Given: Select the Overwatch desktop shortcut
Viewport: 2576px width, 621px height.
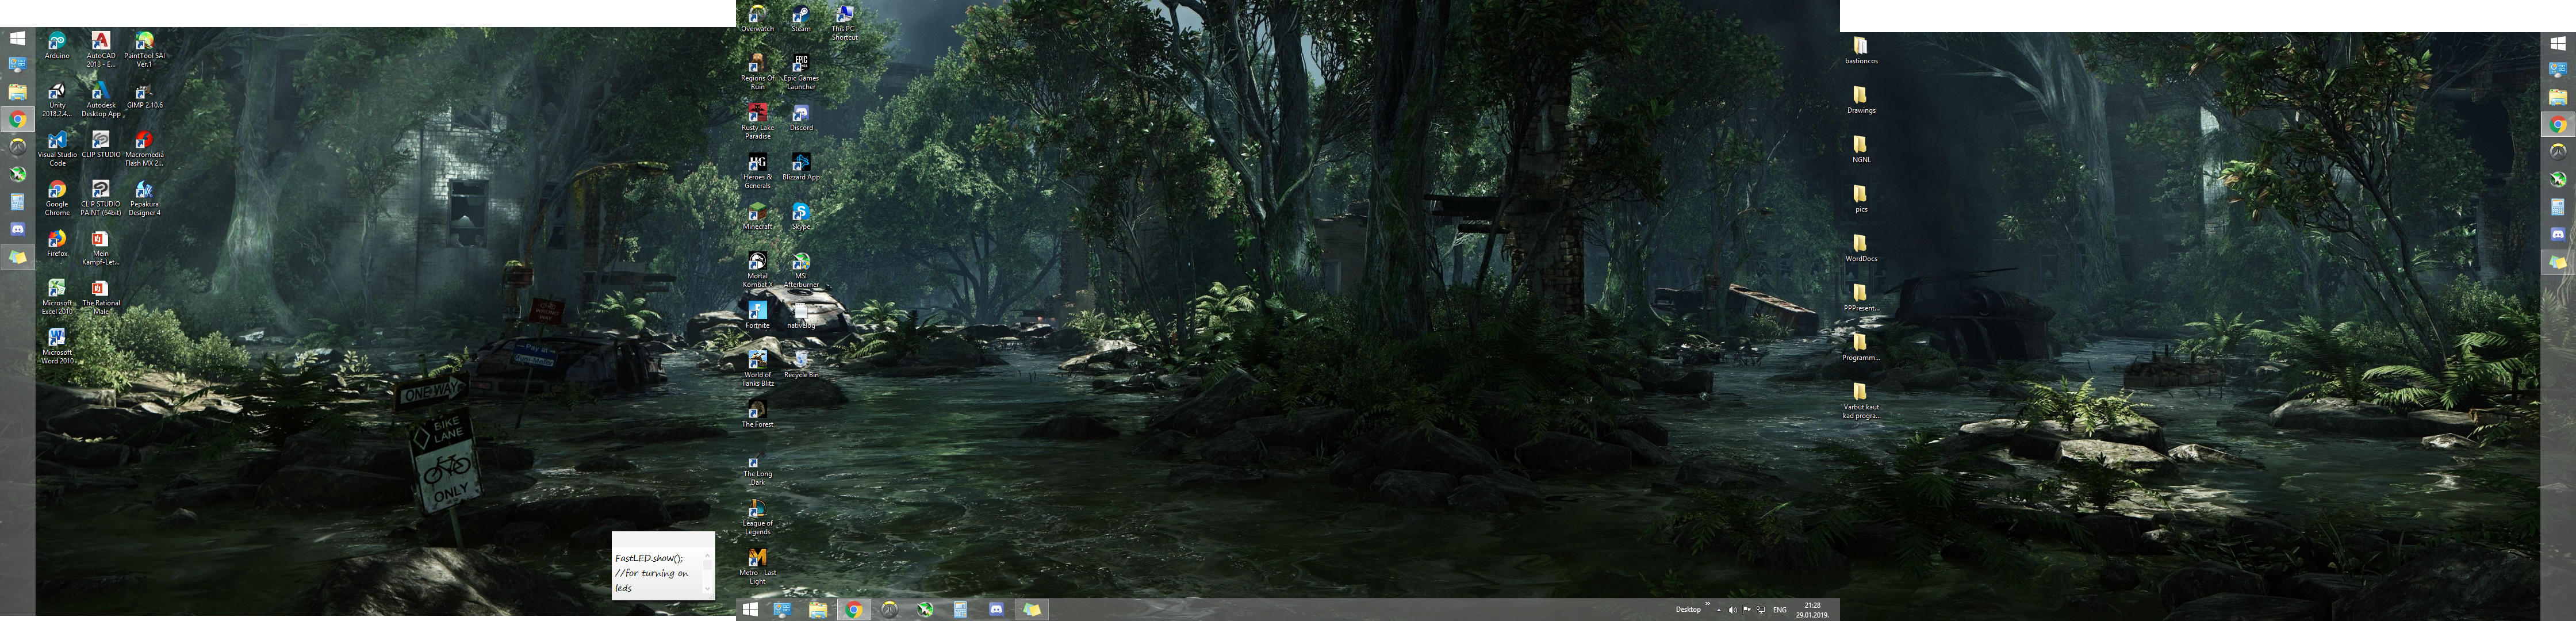Looking at the screenshot, I should (757, 18).
